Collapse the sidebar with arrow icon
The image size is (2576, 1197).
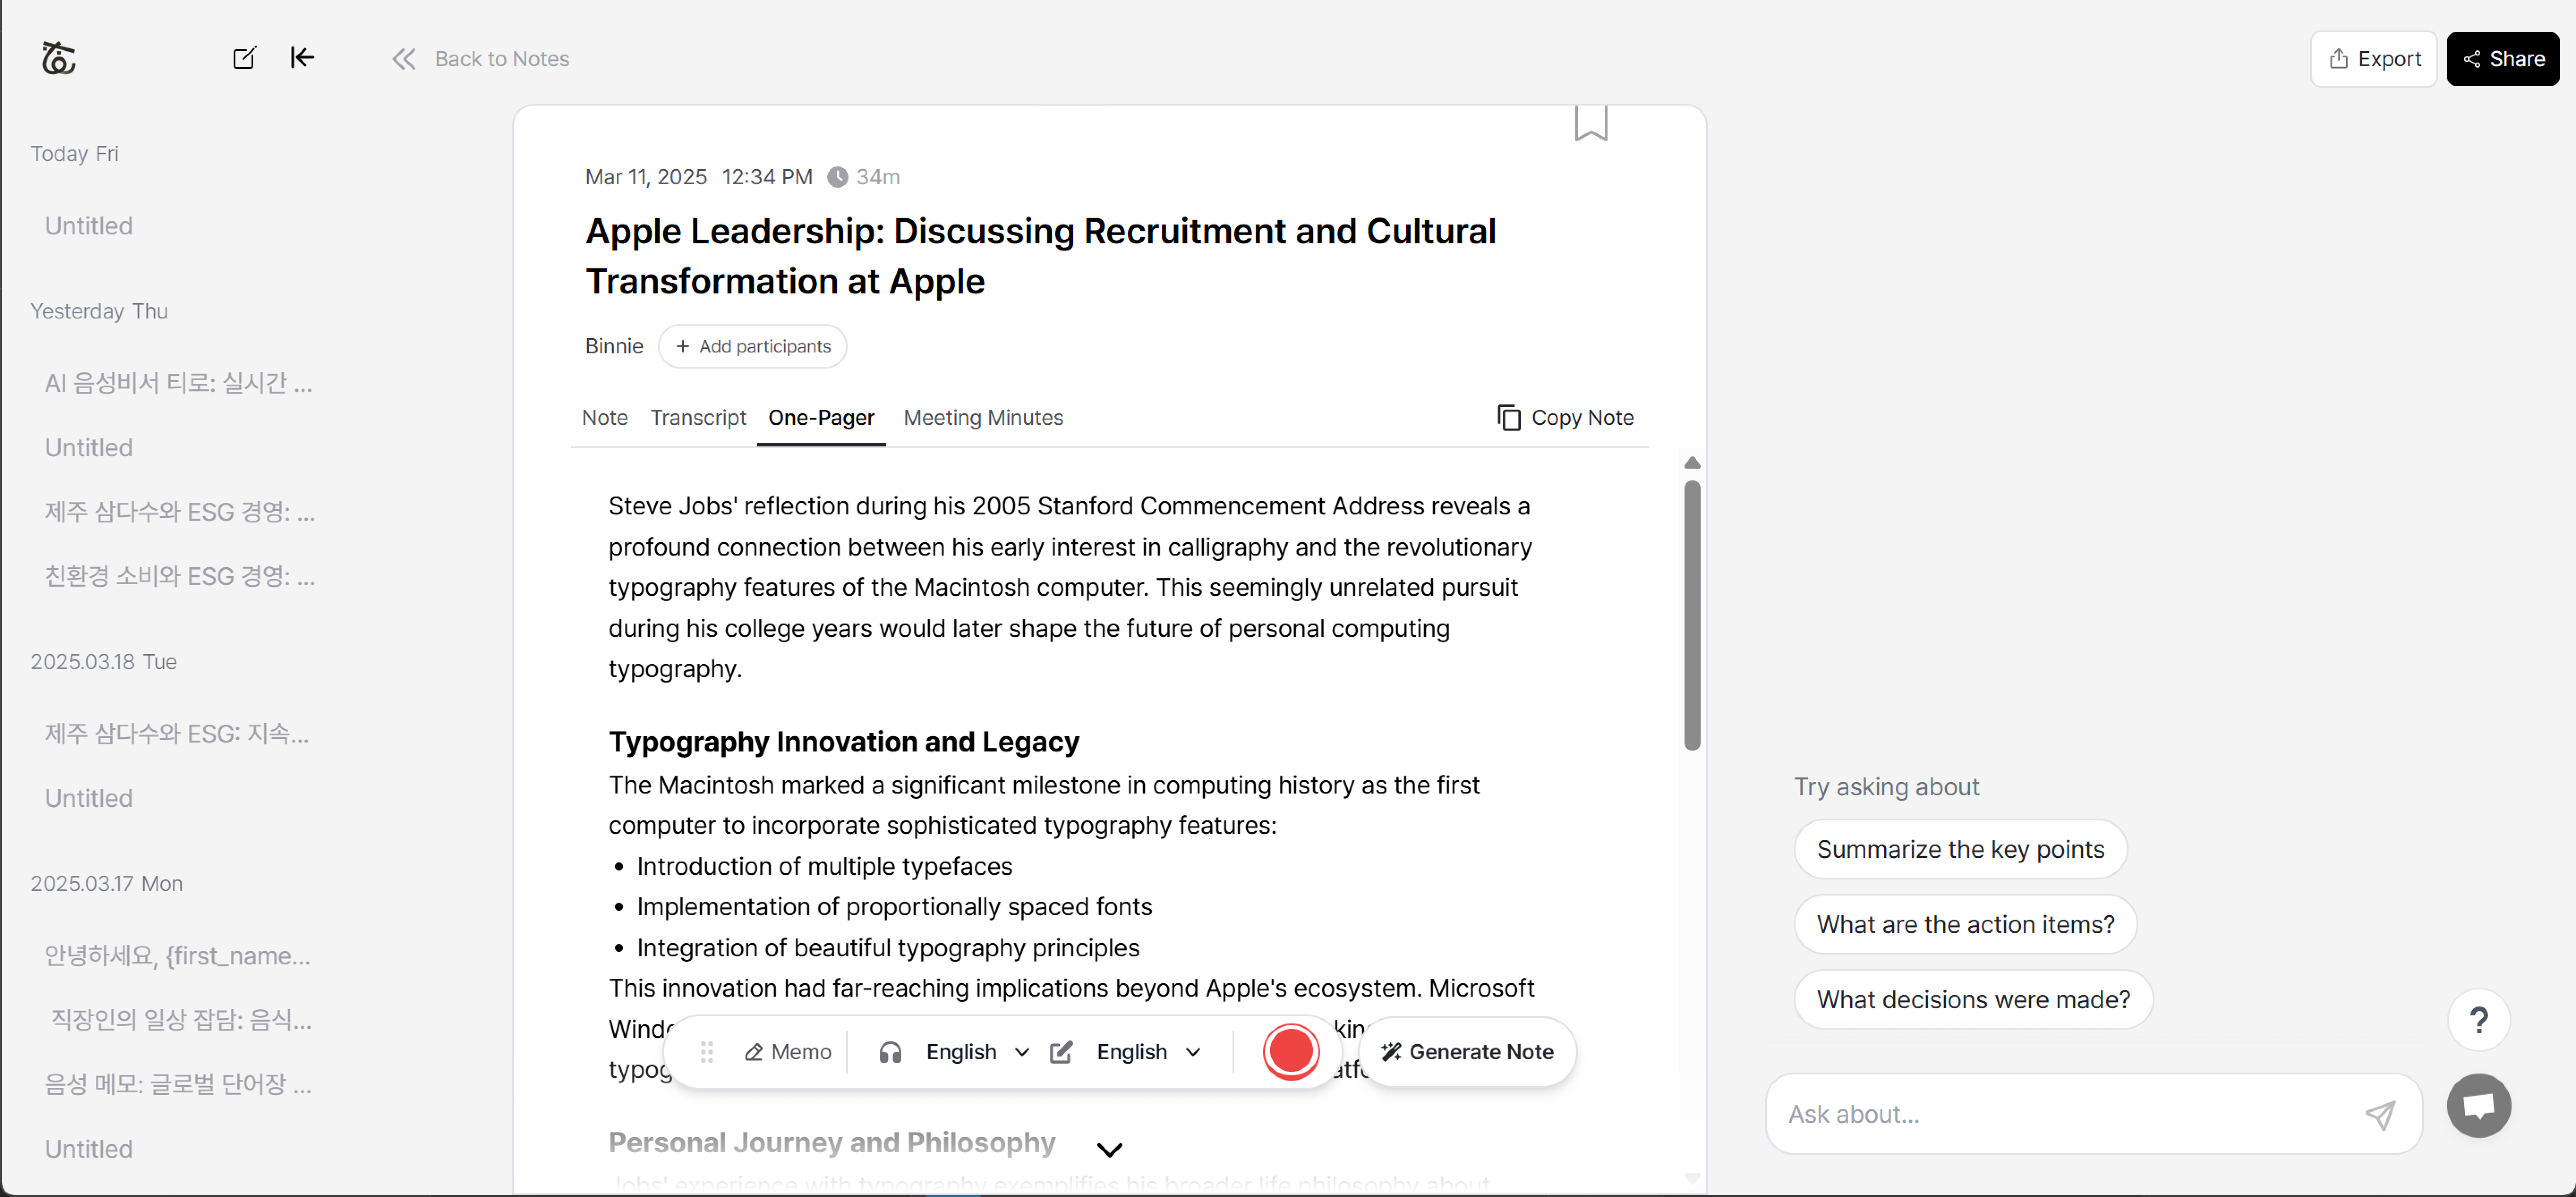click(x=302, y=58)
